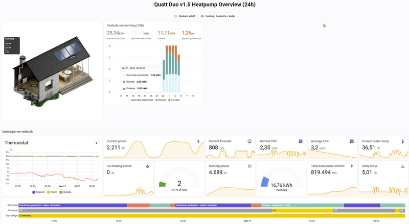409x224 pixels.
Task: Click the square icon on Average COP card
Action: (352, 141)
